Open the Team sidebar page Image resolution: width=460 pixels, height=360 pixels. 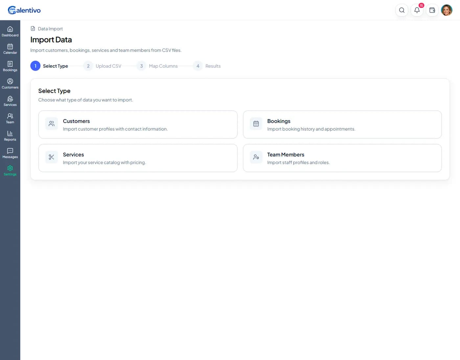[x=10, y=119]
